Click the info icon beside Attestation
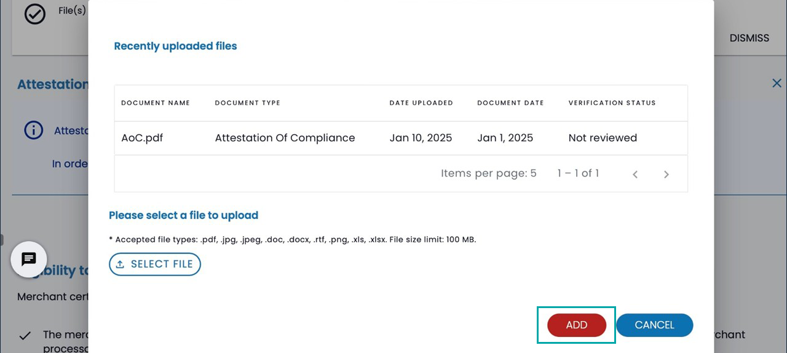787x353 pixels. [x=33, y=130]
